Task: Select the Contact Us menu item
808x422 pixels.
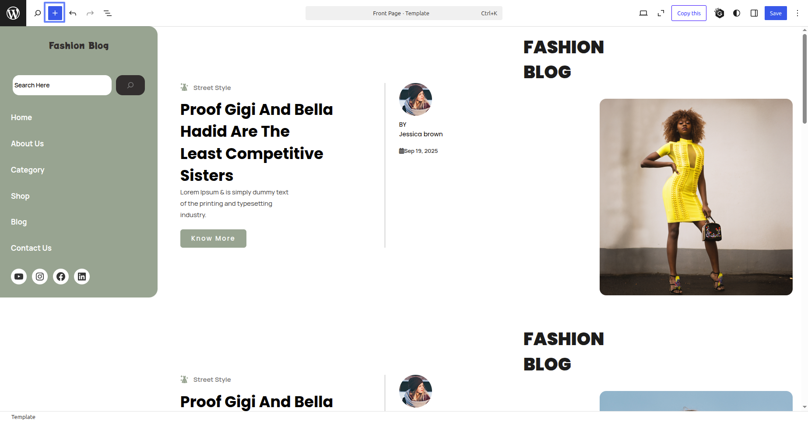Action: pos(31,248)
